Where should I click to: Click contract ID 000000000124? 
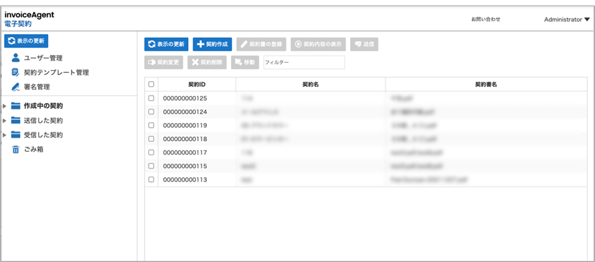185,112
